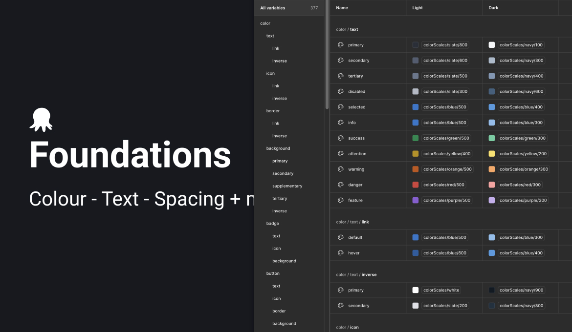Click the palette icon beside feature row
The image size is (572, 332).
click(x=341, y=200)
